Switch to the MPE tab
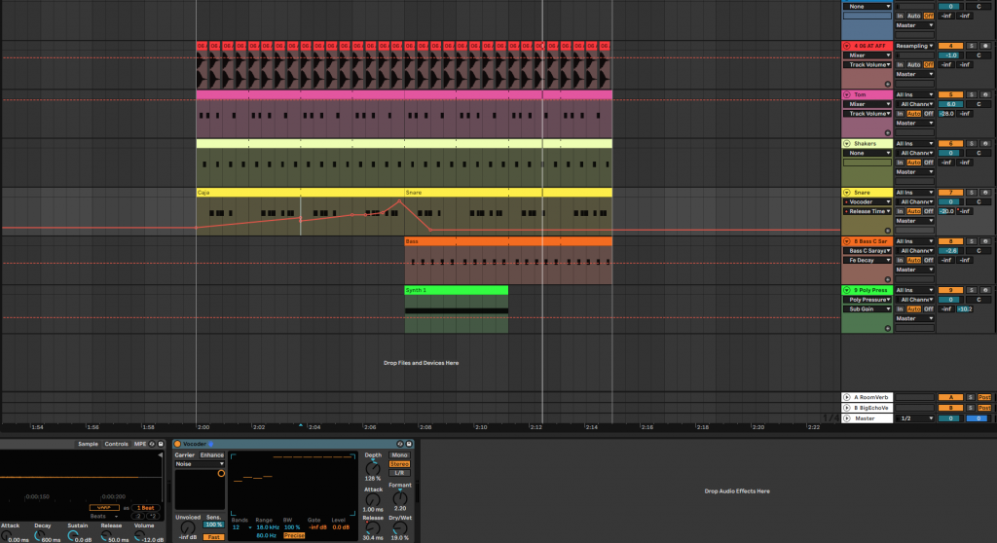Image resolution: width=997 pixels, height=543 pixels. (x=140, y=444)
